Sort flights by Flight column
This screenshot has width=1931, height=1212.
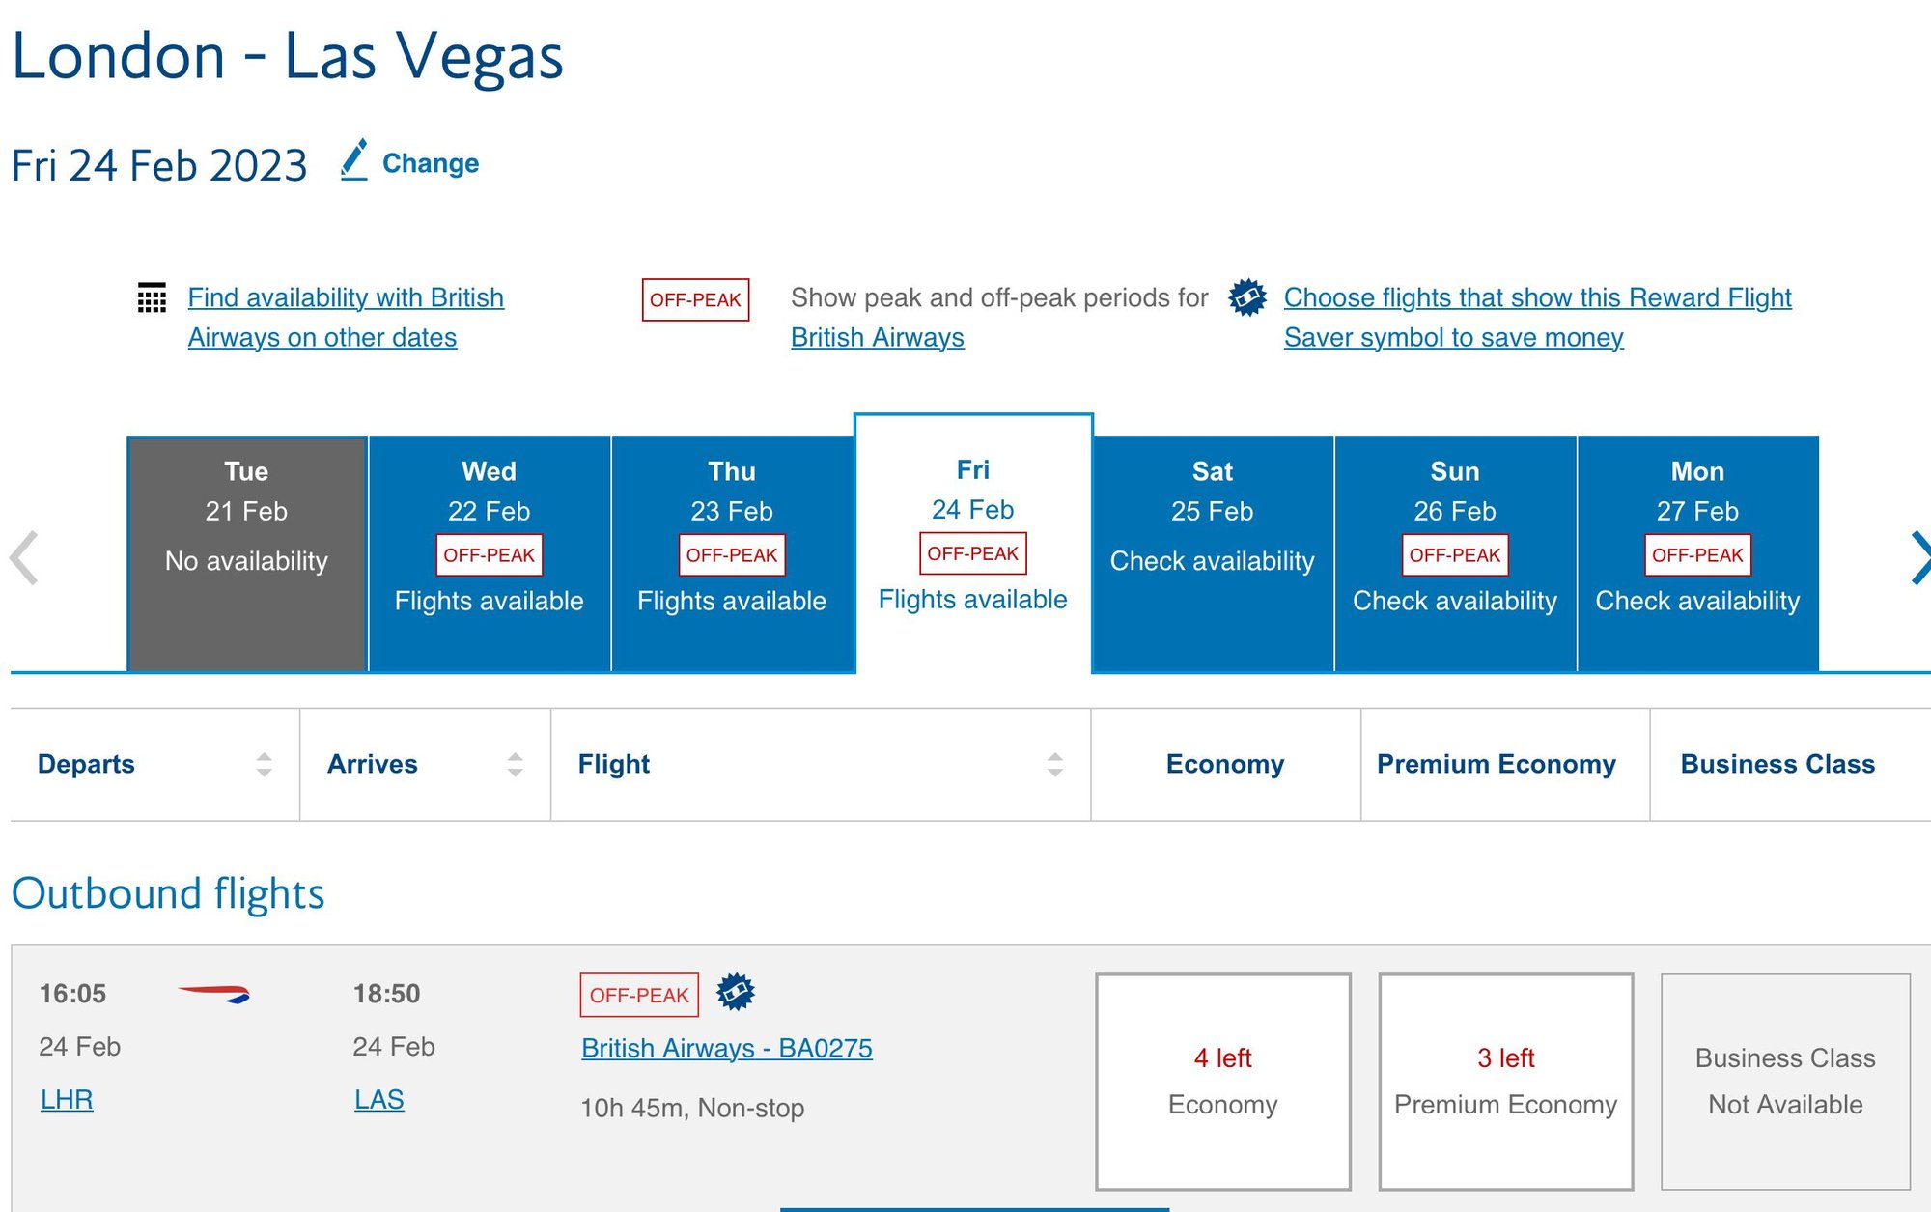pos(1054,765)
